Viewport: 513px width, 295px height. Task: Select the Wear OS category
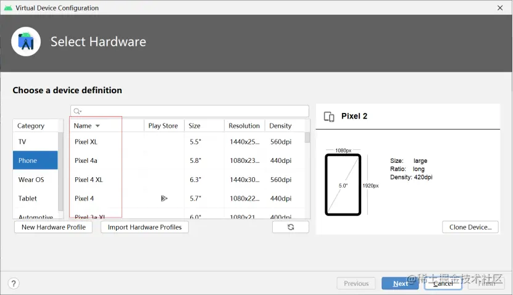point(35,179)
